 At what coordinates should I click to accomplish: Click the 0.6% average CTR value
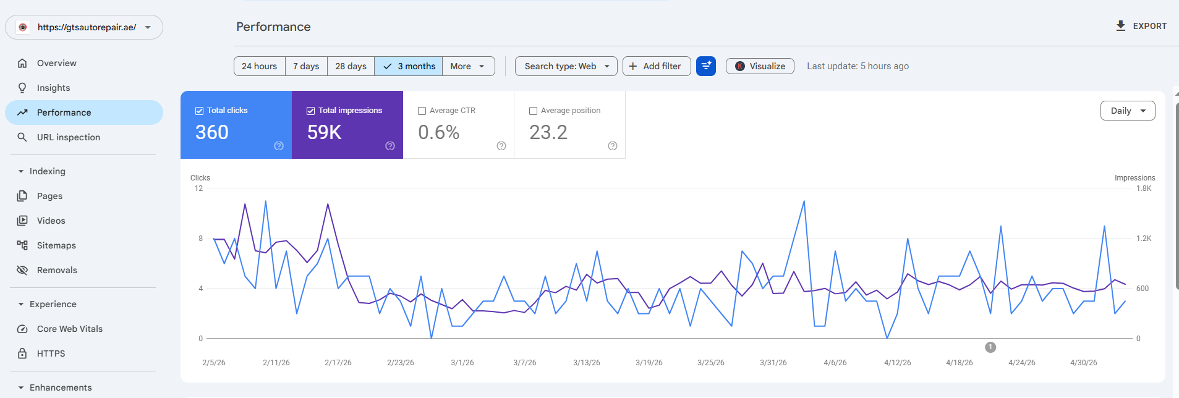tap(438, 132)
